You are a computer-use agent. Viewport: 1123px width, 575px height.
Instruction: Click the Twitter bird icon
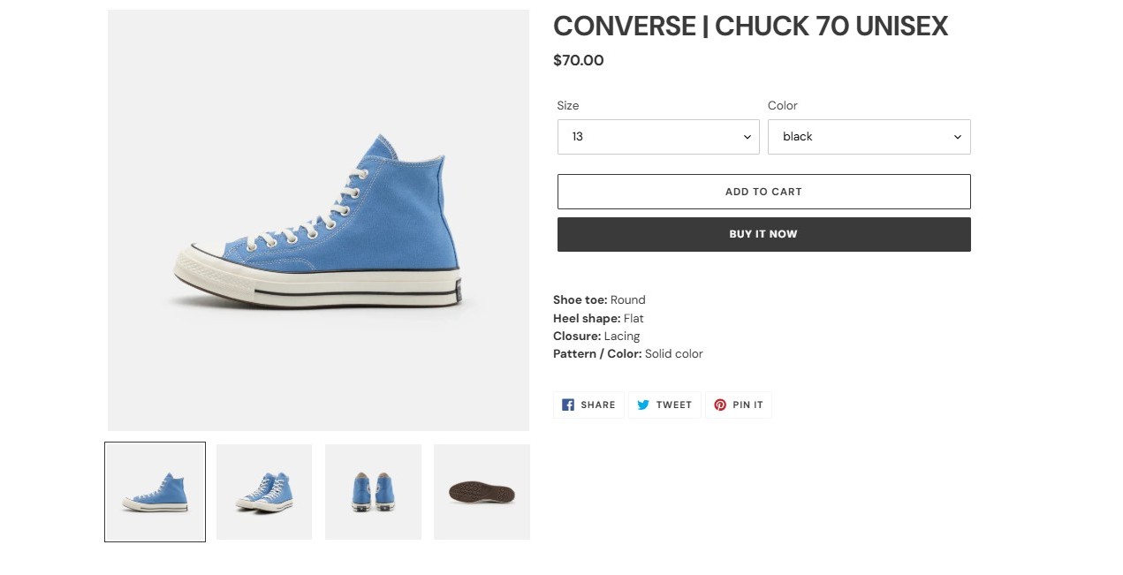(643, 405)
